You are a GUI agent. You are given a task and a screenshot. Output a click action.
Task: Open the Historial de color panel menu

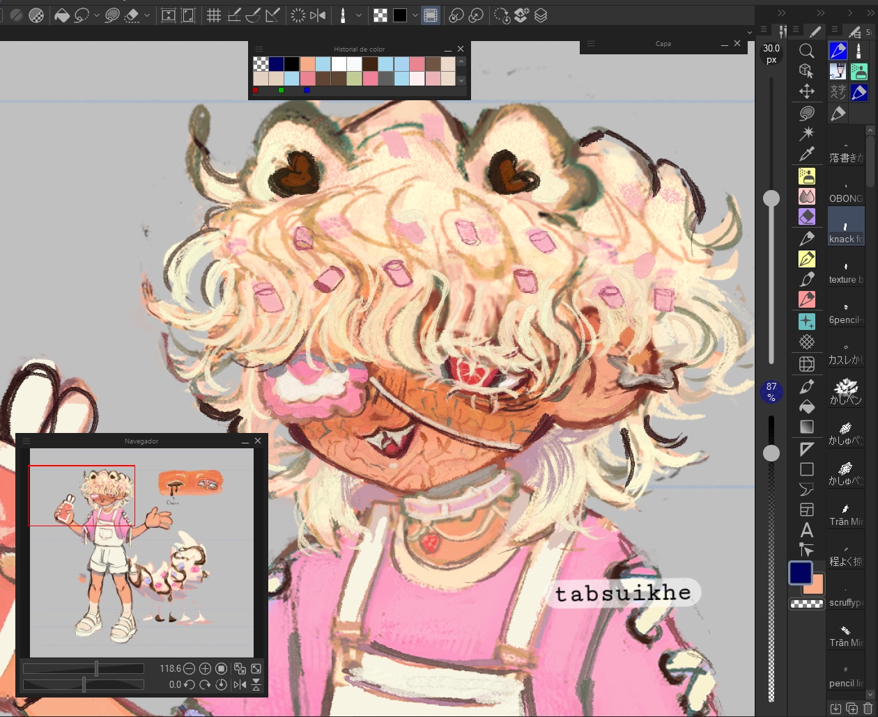(259, 49)
